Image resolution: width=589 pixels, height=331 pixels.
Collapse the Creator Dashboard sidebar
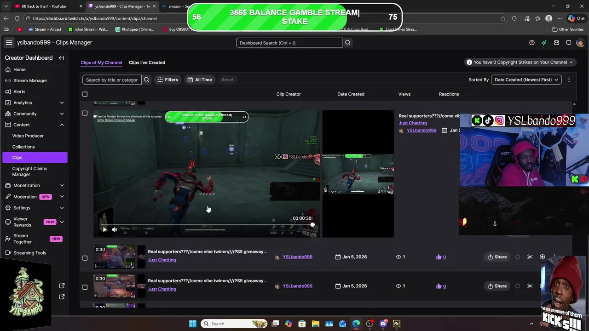click(x=61, y=58)
